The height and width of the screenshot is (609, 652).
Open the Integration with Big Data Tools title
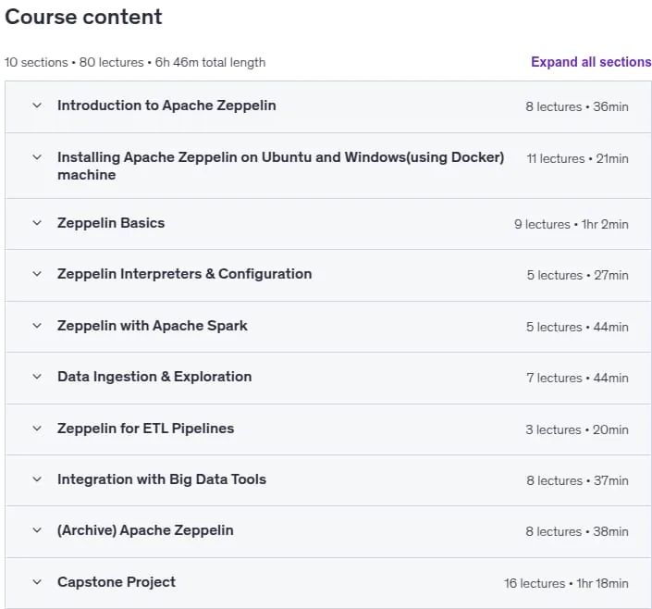pyautogui.click(x=162, y=479)
